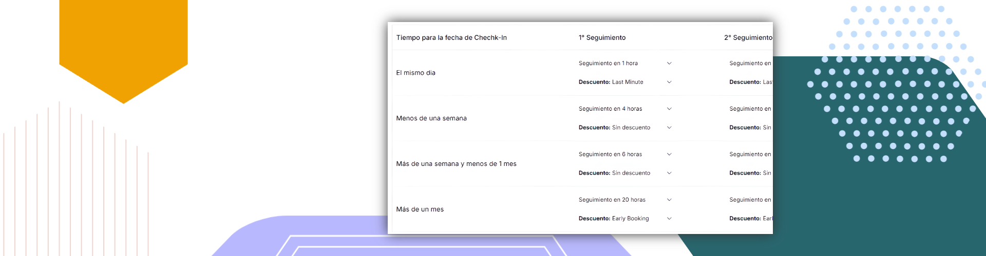Viewport: 986px width, 256px height.
Task: Open 2º Seguimiento discount selector for "Más de un mes"
Action: coord(750,219)
